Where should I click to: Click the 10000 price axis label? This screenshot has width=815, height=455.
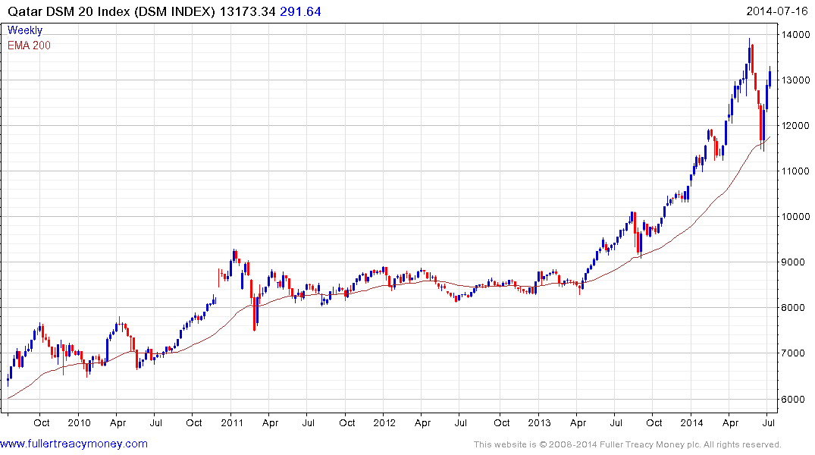pos(796,217)
